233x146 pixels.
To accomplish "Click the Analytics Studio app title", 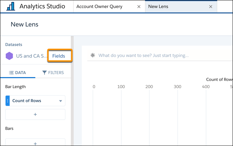I will point(42,6).
